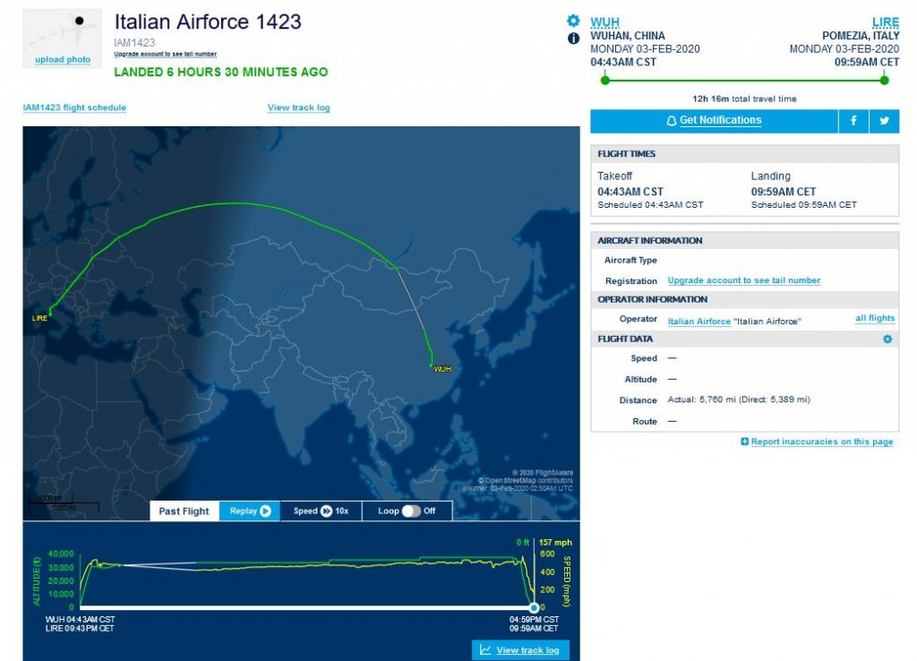Open the all flights link
Viewport: 917px width, 661px height.
(874, 319)
